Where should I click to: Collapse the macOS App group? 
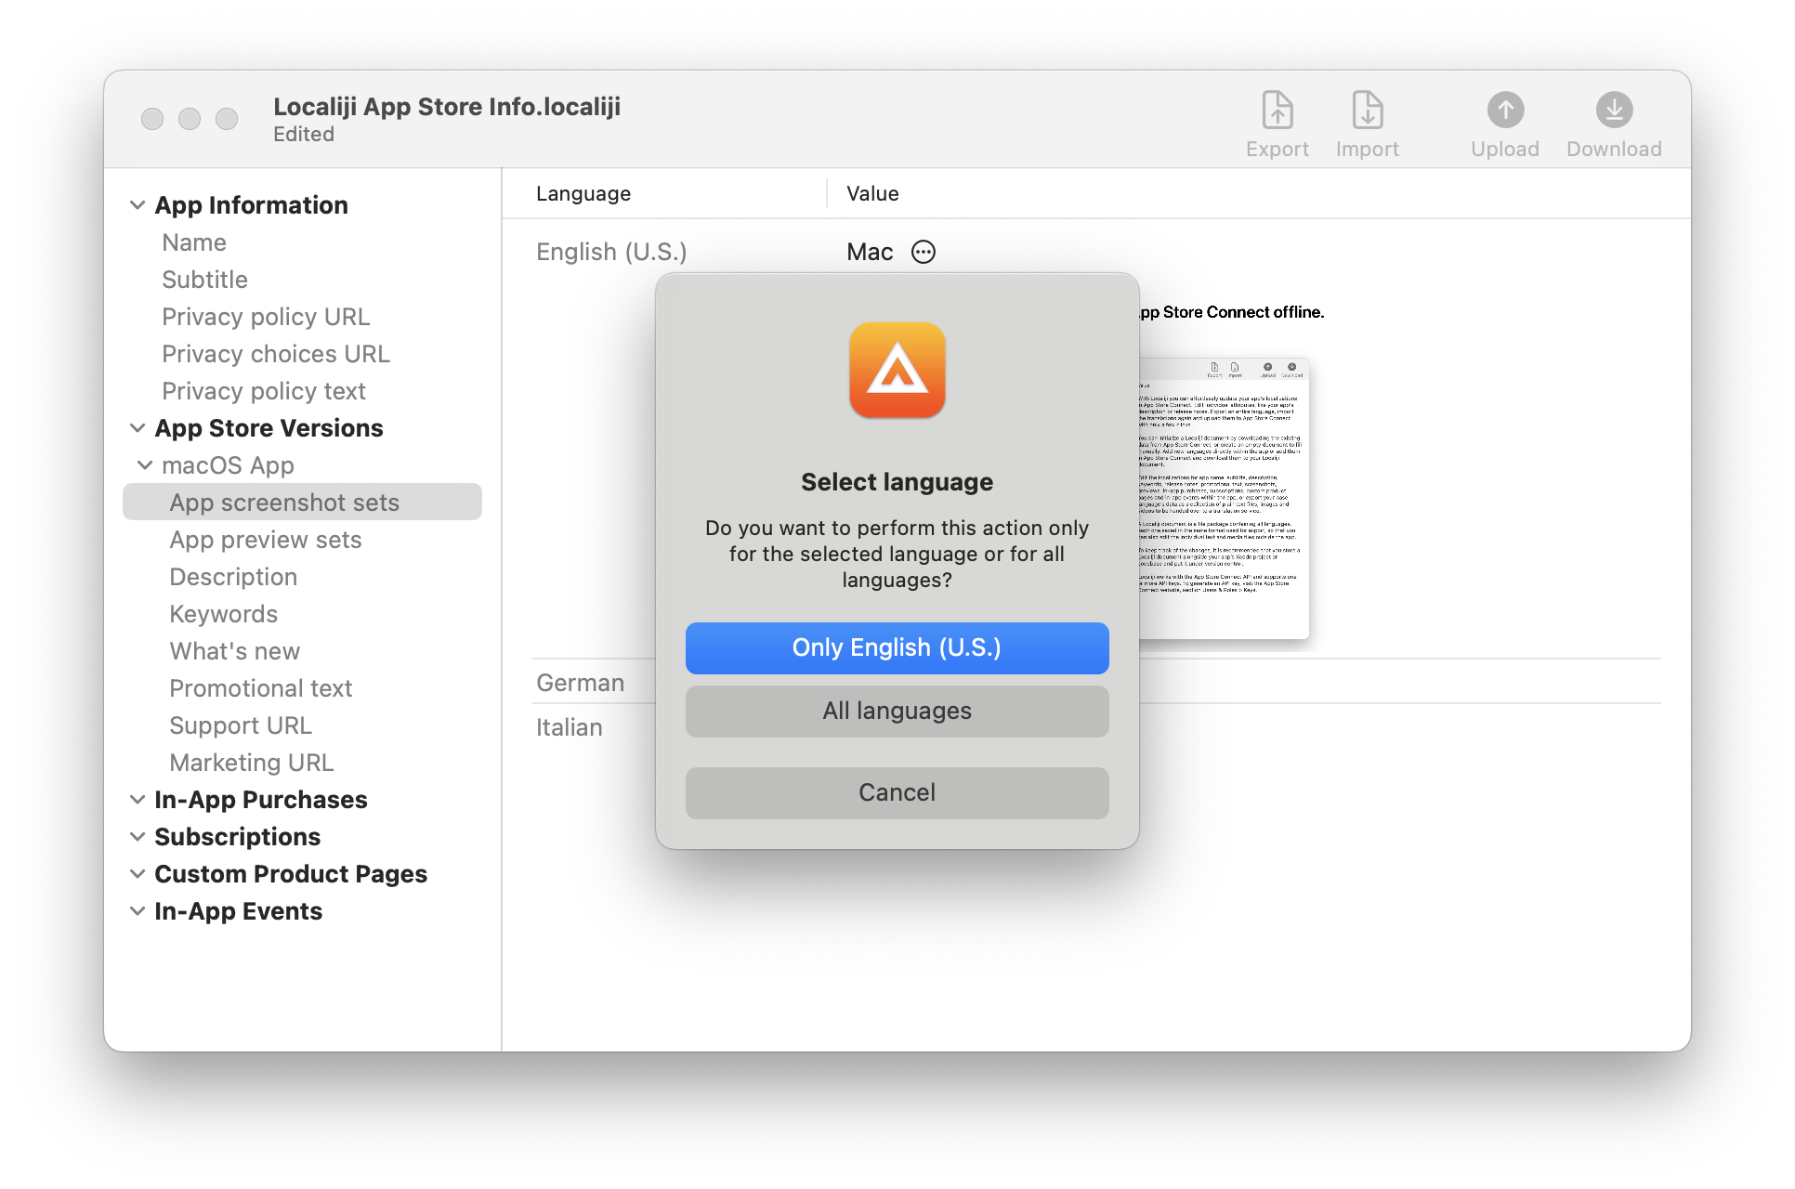(x=145, y=465)
